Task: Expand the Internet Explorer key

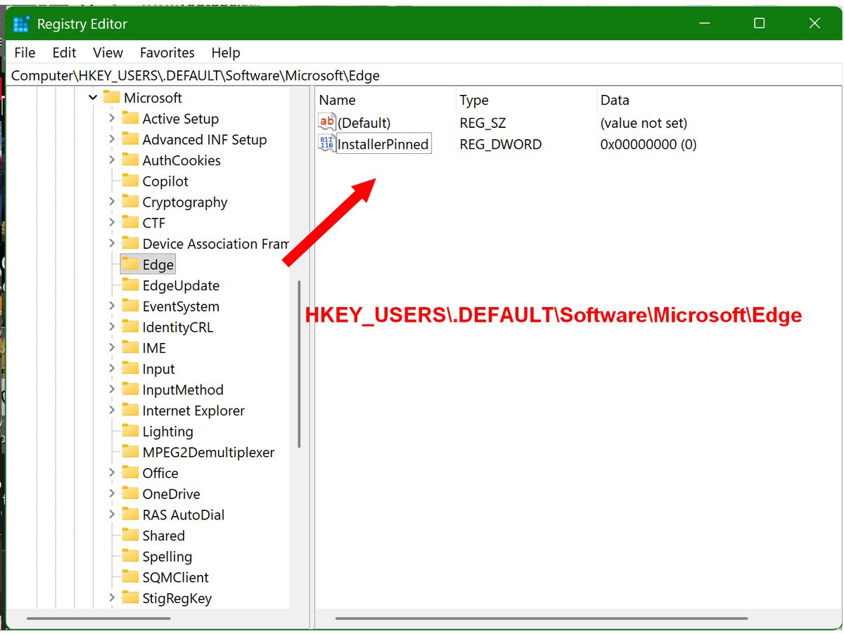Action: 112,410
